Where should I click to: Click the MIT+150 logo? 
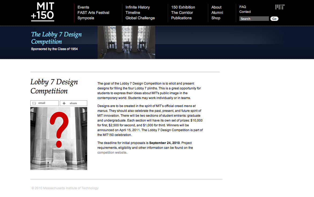pyautogui.click(x=42, y=12)
